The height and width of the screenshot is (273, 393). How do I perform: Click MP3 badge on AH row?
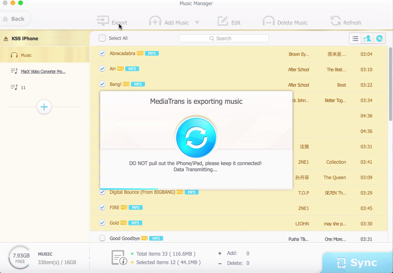[132, 69]
